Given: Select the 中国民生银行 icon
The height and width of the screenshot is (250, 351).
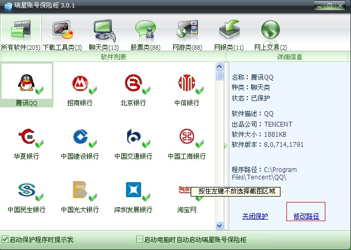Looking at the screenshot, I should click(x=27, y=190).
